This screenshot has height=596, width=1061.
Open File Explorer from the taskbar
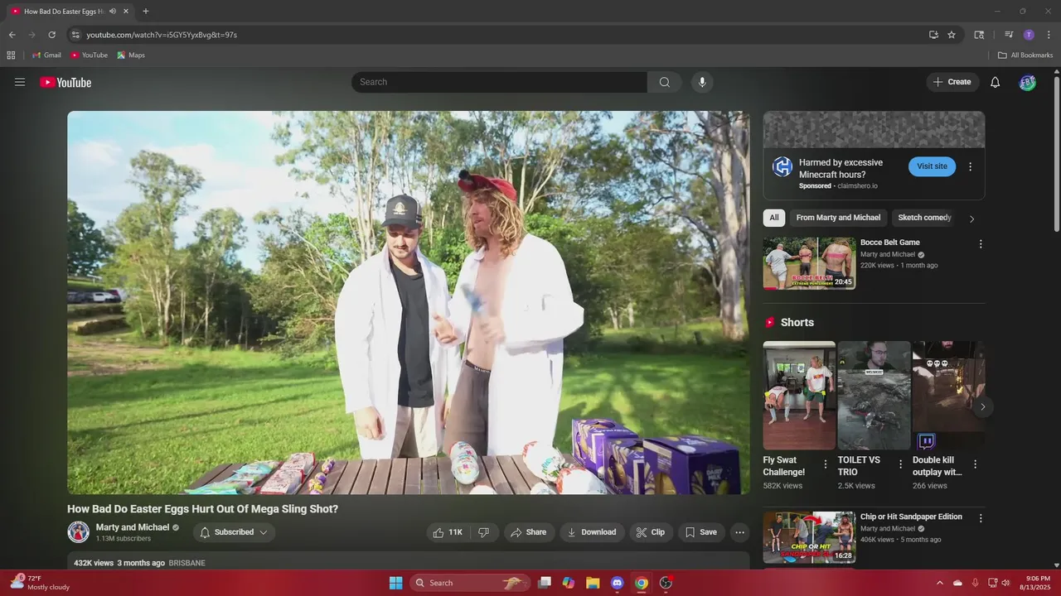(x=593, y=583)
